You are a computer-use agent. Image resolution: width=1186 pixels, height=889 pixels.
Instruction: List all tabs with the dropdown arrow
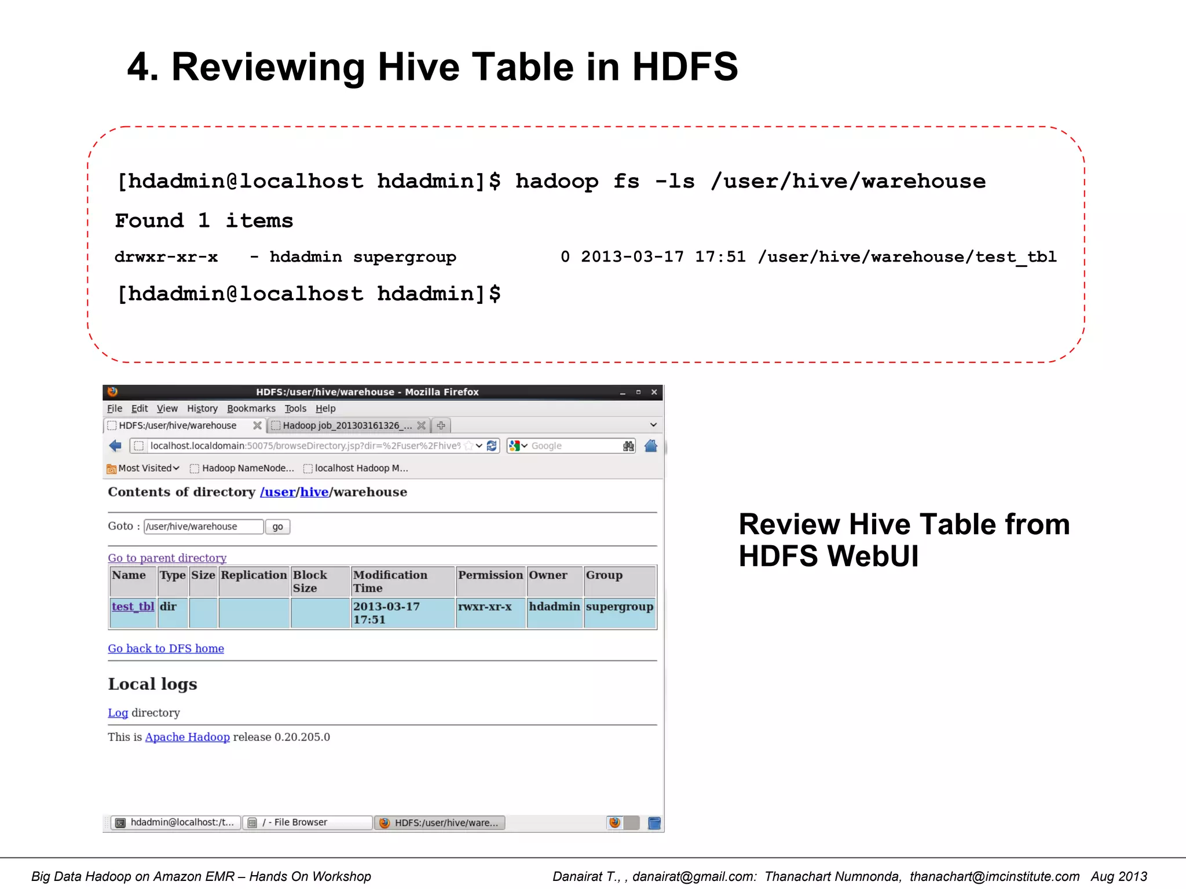pyautogui.click(x=653, y=425)
